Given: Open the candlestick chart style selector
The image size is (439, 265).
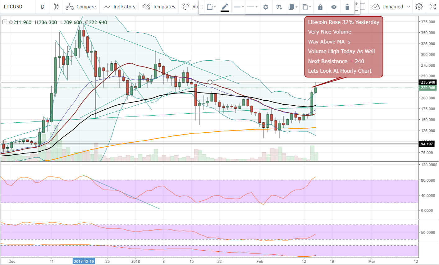Looking at the screenshot, I should 56,7.
